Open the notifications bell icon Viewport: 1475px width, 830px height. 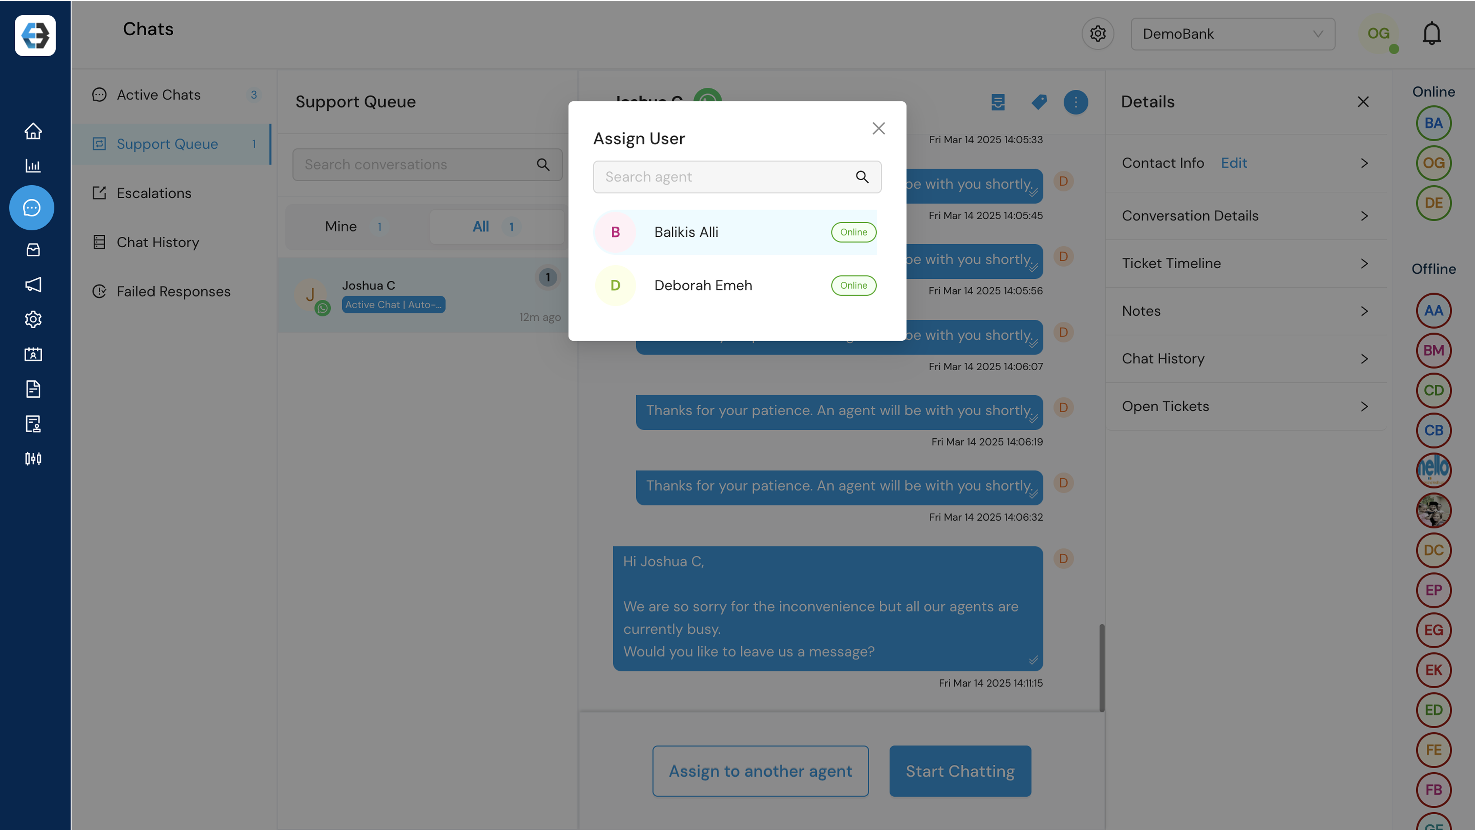click(x=1431, y=34)
